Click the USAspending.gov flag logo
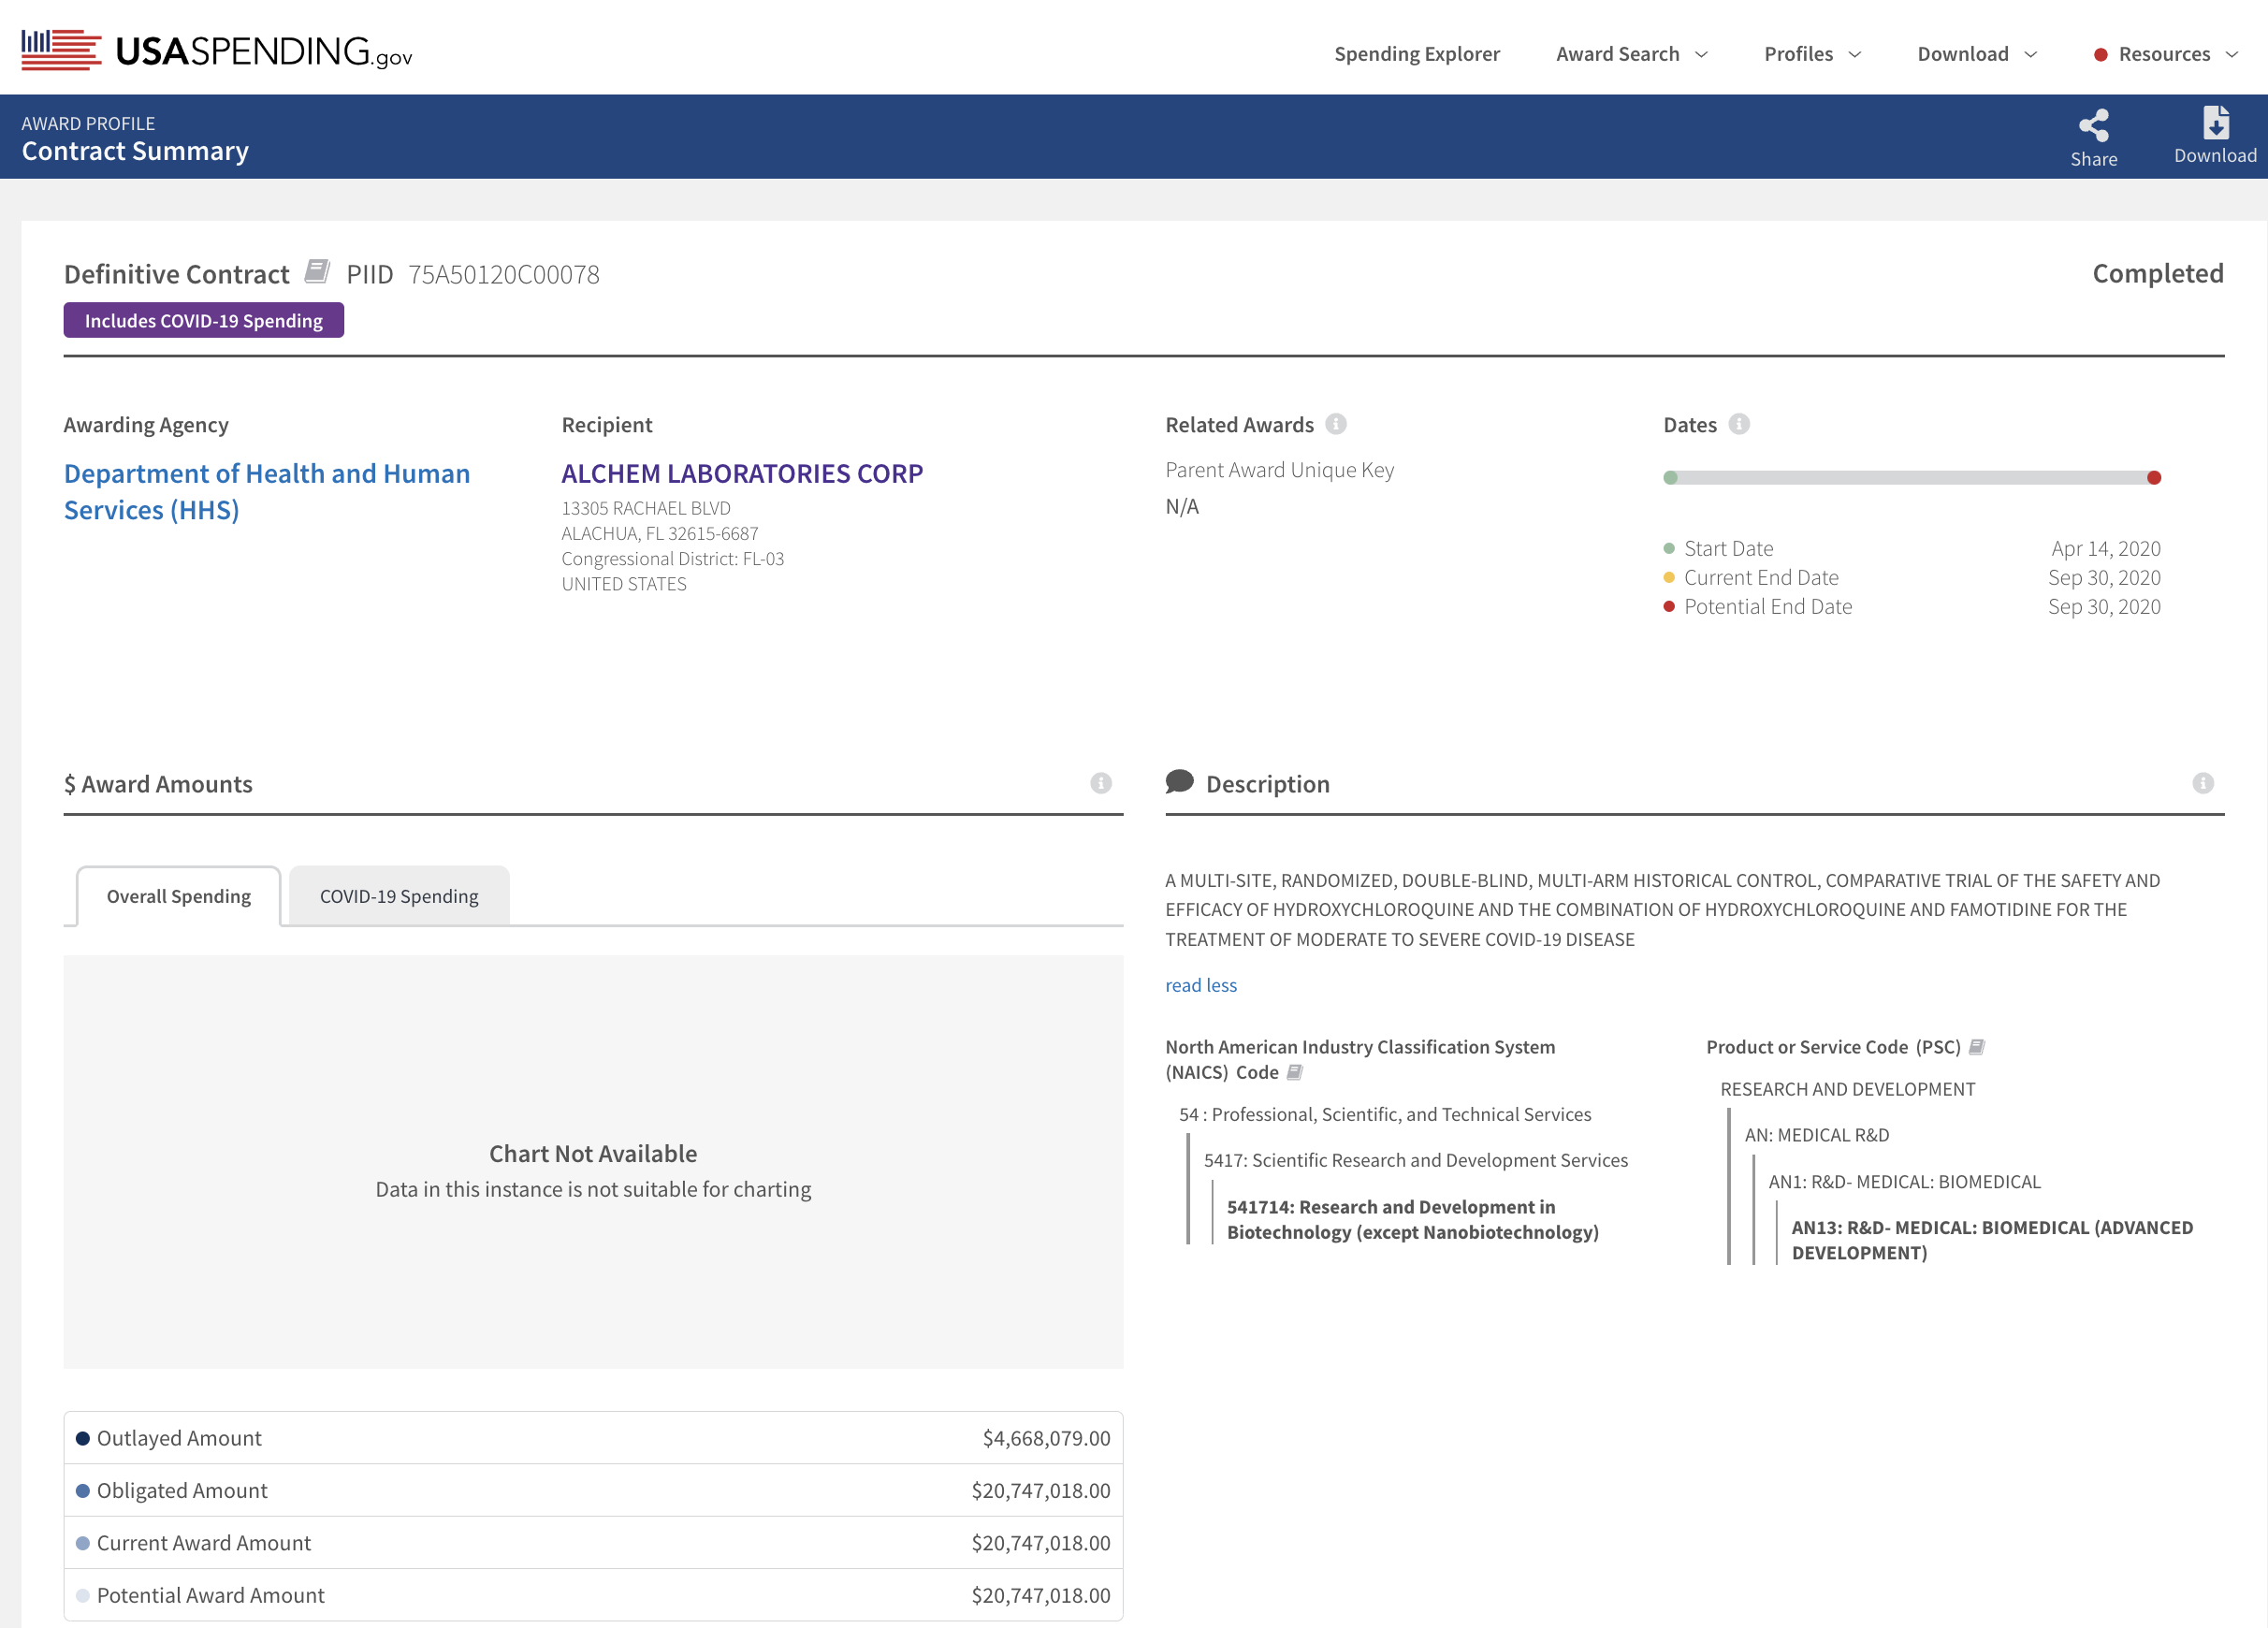This screenshot has width=2268, height=1628. (61, 50)
